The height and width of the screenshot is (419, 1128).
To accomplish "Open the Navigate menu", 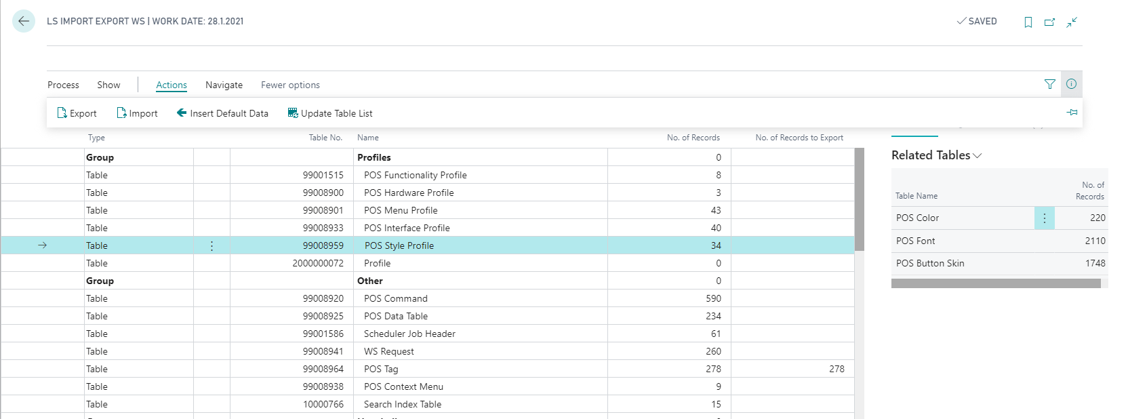I will tap(224, 85).
